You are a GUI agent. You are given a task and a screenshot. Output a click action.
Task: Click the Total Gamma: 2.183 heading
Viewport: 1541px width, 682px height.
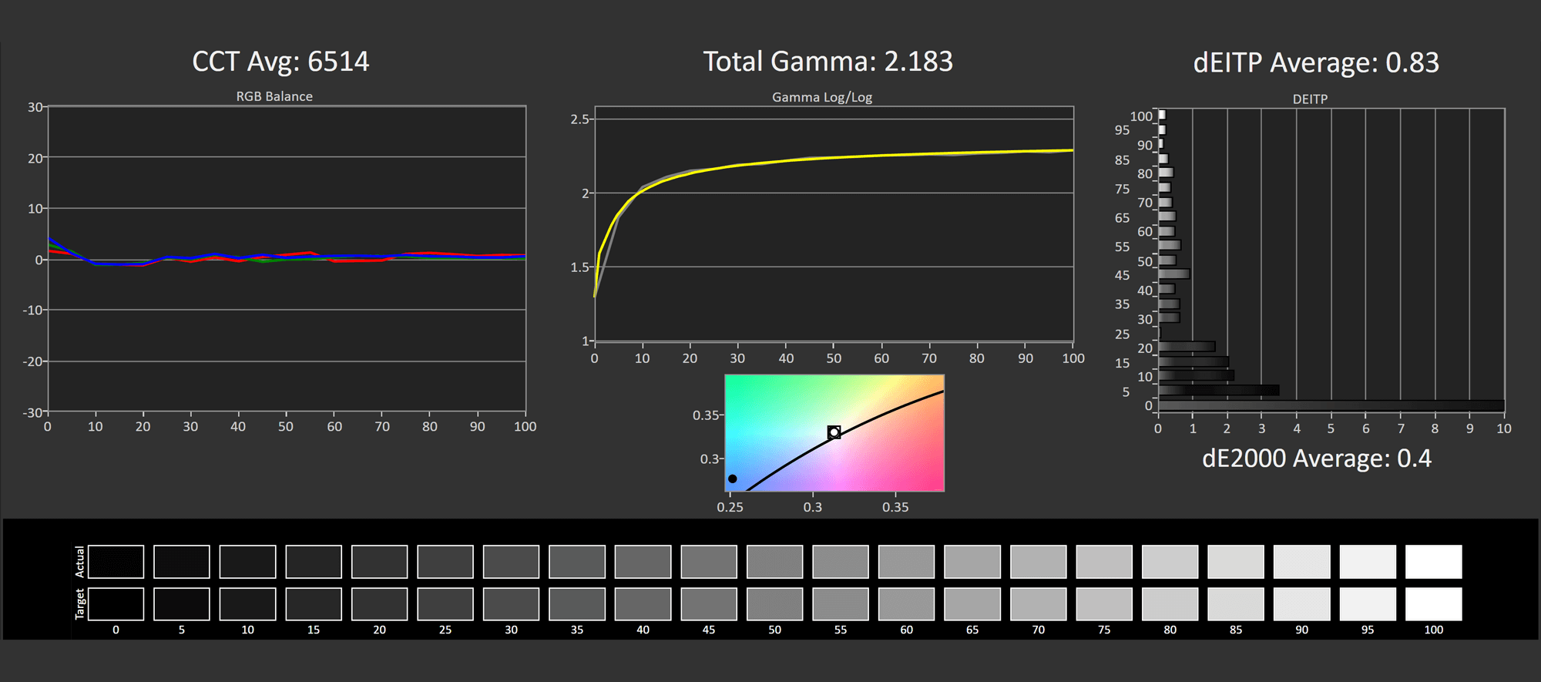[828, 62]
